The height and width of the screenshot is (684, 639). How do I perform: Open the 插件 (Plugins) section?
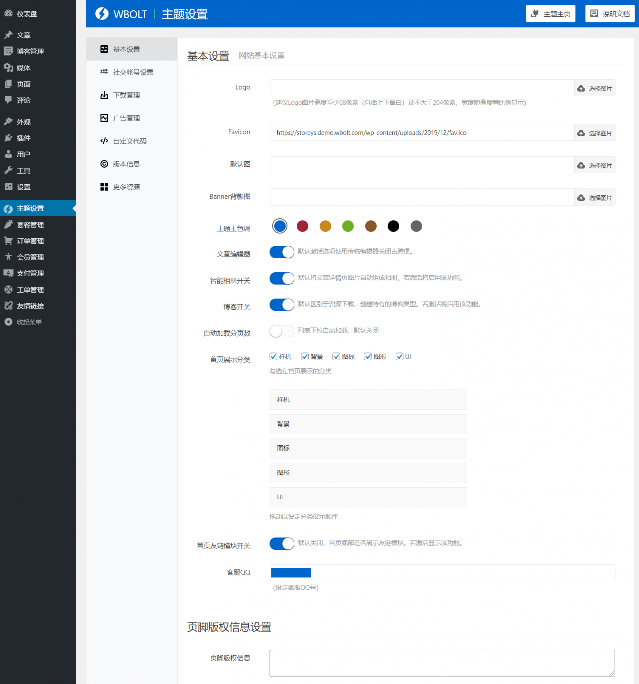(23, 138)
